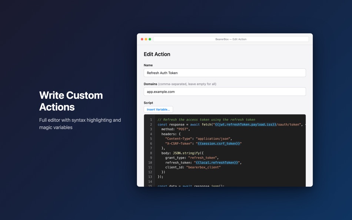The width and height of the screenshot is (352, 220).
Task: Click the Edit Action heading
Action: pos(156,54)
